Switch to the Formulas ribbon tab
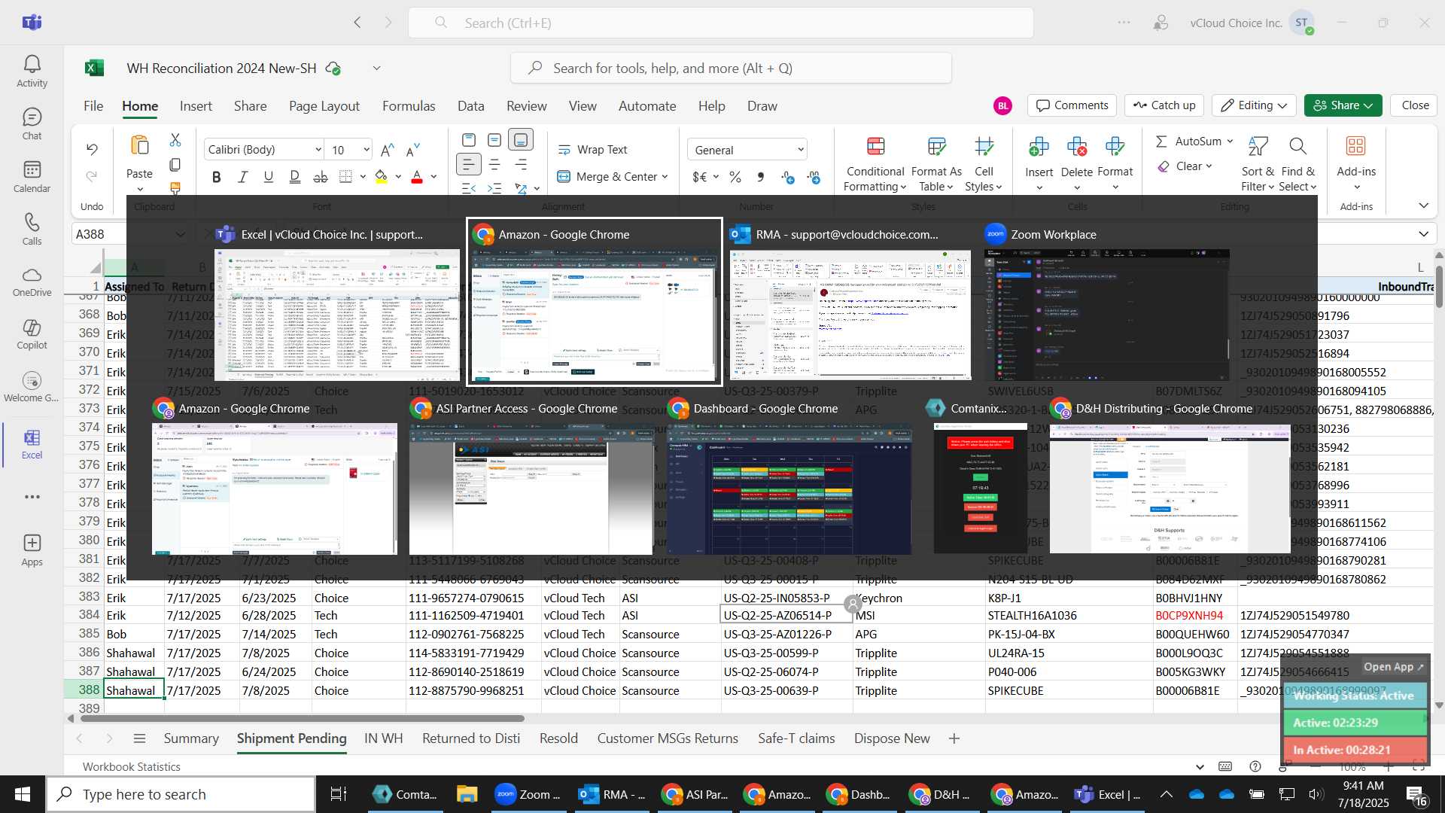Image resolution: width=1445 pixels, height=813 pixels. [409, 106]
